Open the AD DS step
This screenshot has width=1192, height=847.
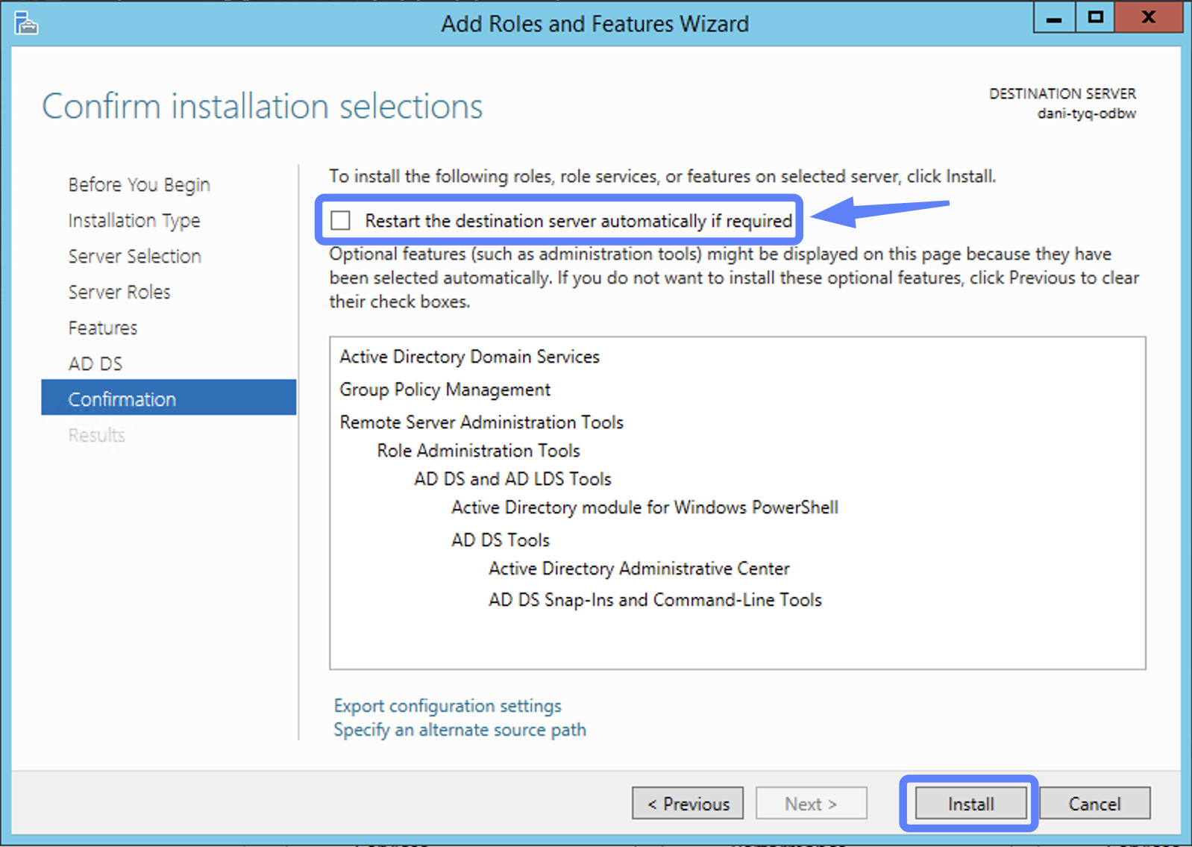pyautogui.click(x=95, y=363)
